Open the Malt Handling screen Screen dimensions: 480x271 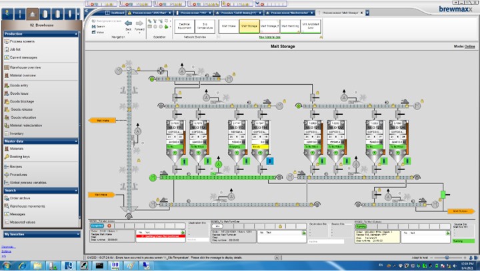[291, 25]
